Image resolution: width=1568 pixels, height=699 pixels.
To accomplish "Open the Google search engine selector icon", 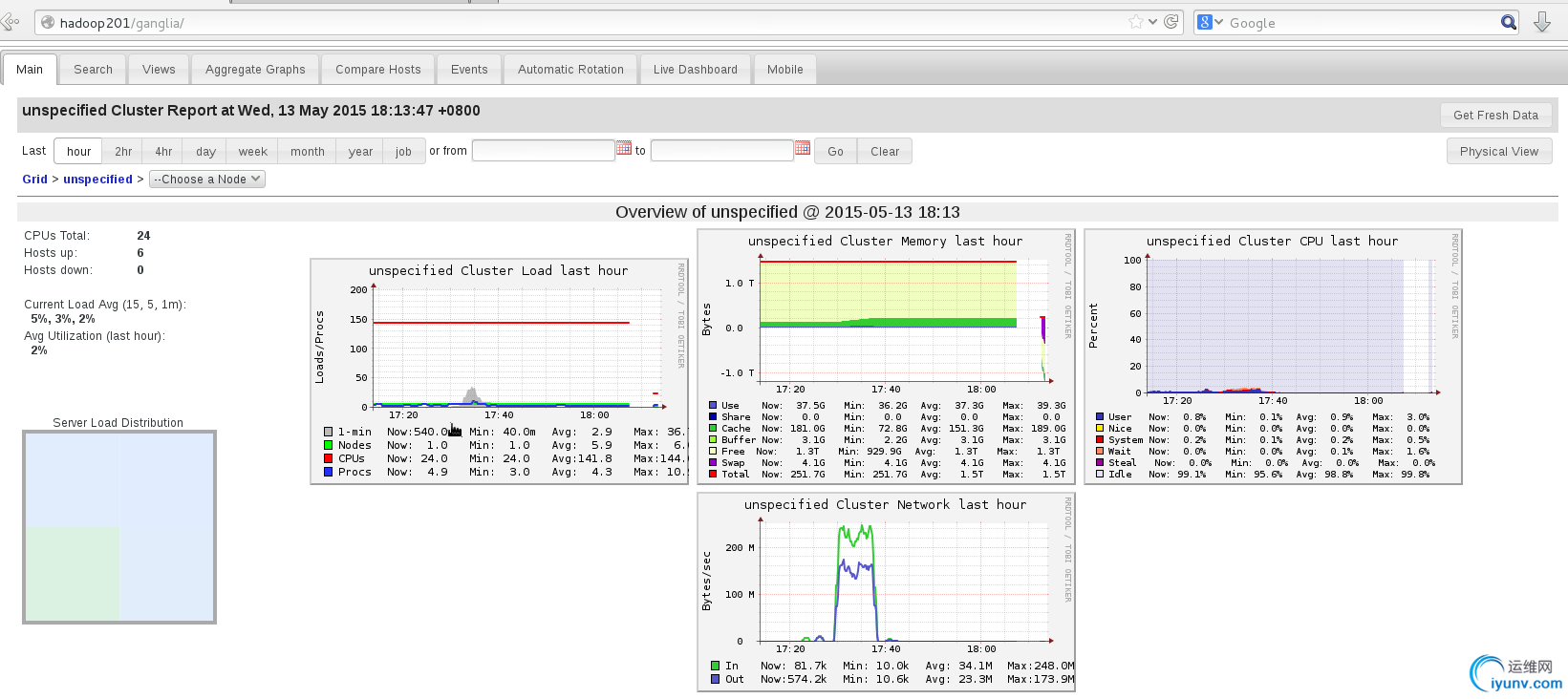I will [x=1210, y=22].
